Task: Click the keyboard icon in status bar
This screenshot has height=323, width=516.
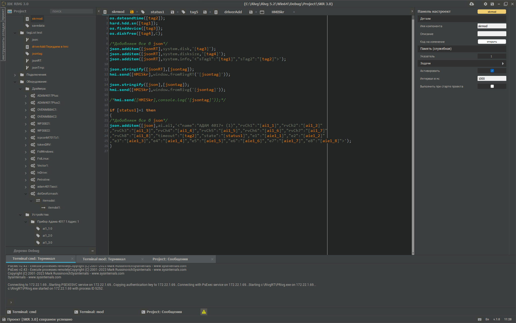Action: [480, 319]
